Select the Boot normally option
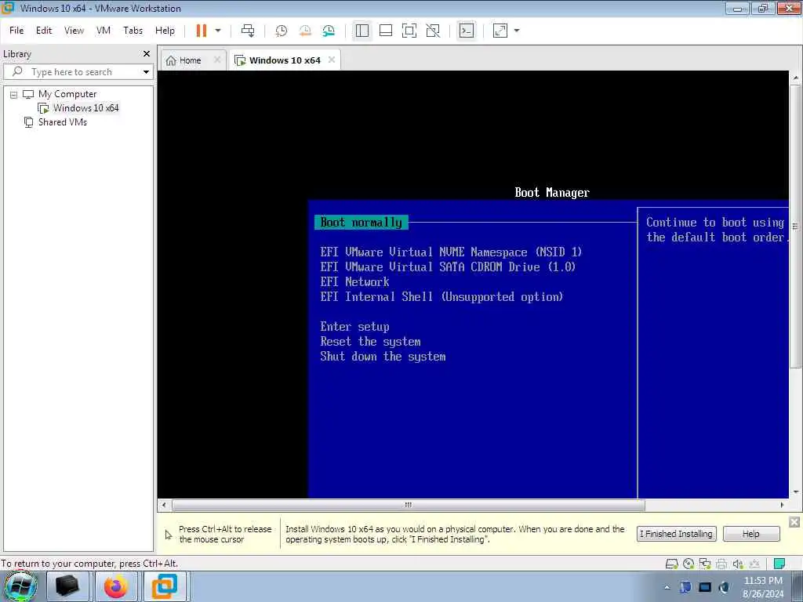803x602 pixels. click(x=361, y=222)
